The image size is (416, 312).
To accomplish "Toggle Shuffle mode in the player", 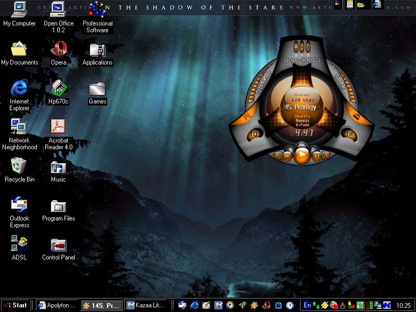I will pos(302,116).
